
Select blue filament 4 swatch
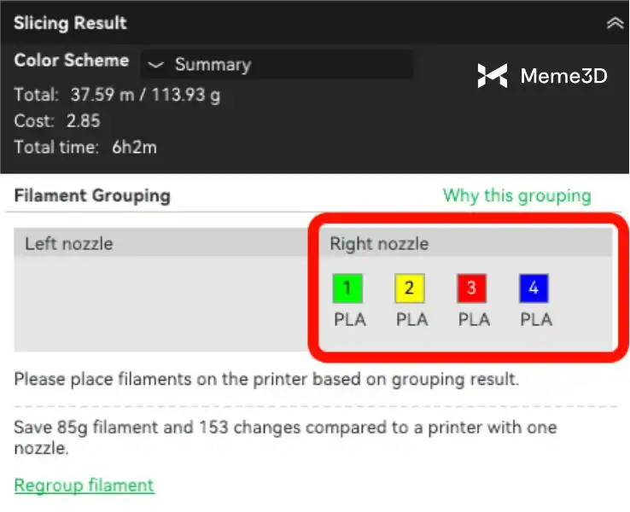click(534, 288)
